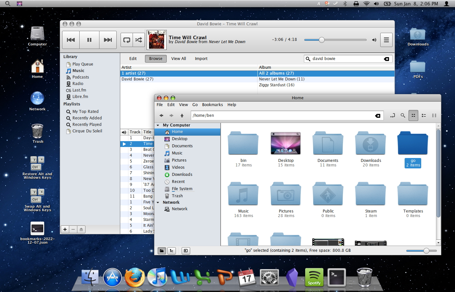This screenshot has height=292, width=455.
Task: Select Last.fm source
Action: pos(79,90)
